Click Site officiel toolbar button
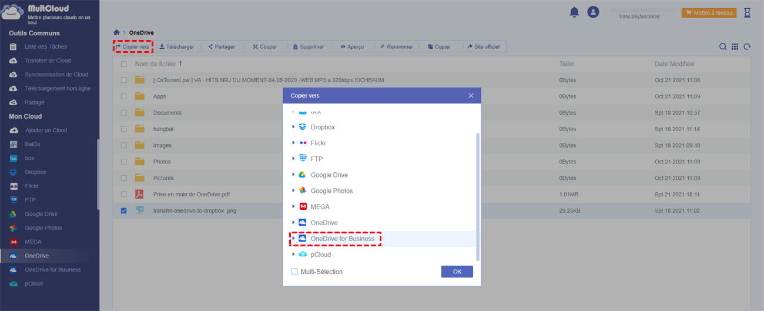Image resolution: width=764 pixels, height=311 pixels. [x=484, y=46]
